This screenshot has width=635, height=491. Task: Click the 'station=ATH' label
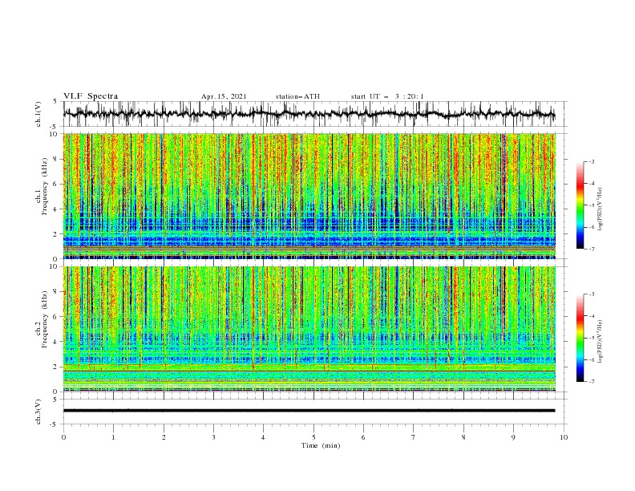(297, 96)
